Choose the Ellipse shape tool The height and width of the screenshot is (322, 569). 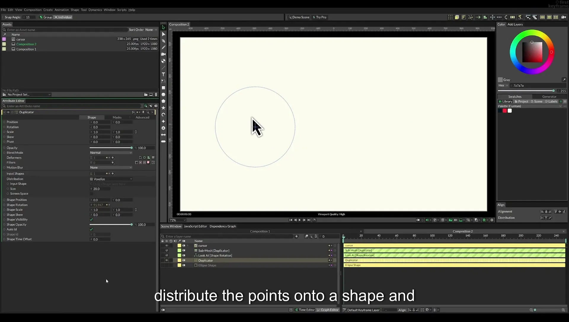pos(163,95)
